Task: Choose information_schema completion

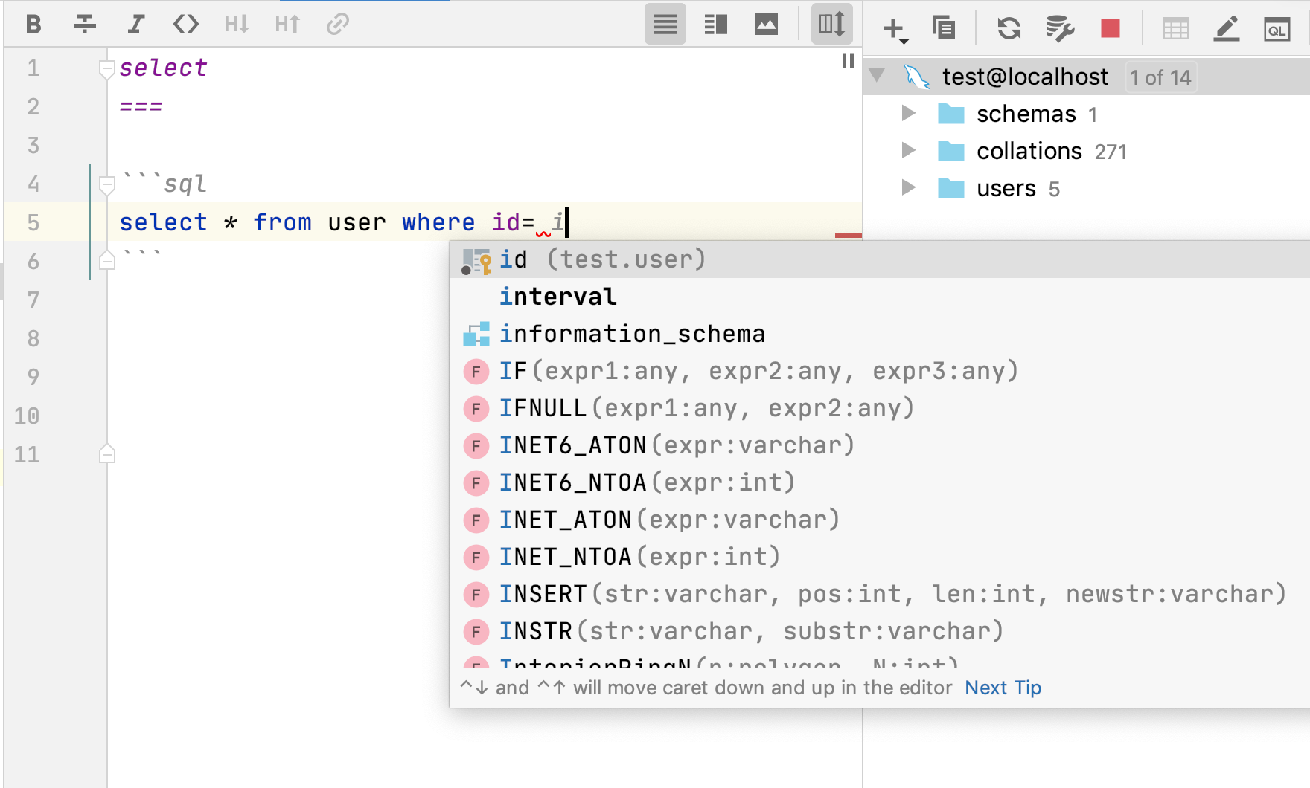Action: point(880,334)
